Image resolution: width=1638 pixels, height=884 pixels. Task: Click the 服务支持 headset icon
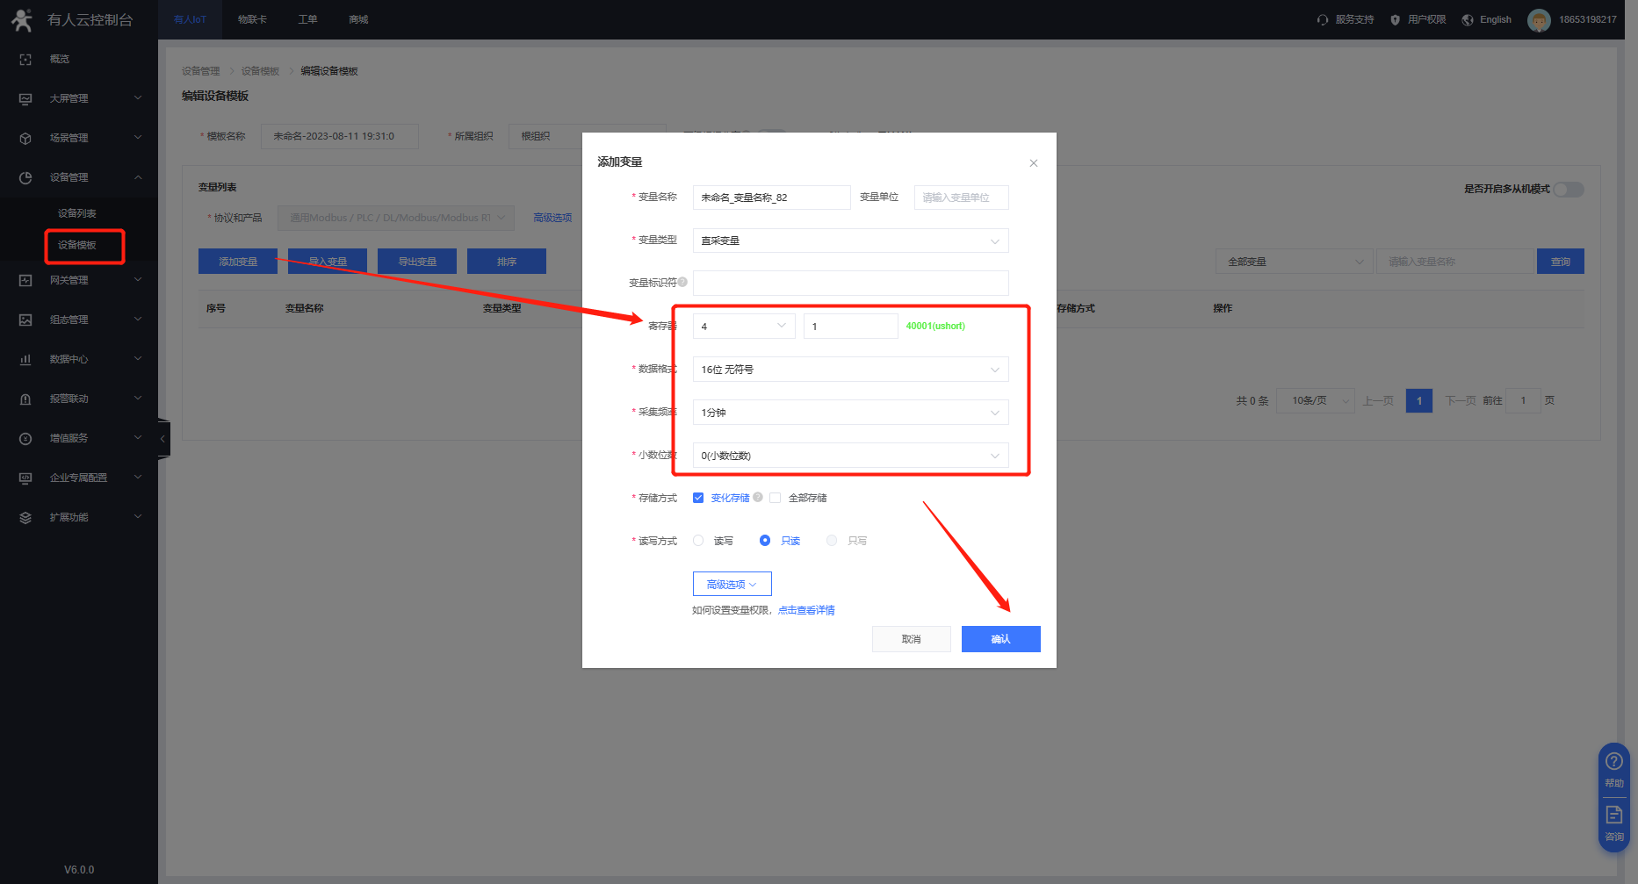[1323, 19]
